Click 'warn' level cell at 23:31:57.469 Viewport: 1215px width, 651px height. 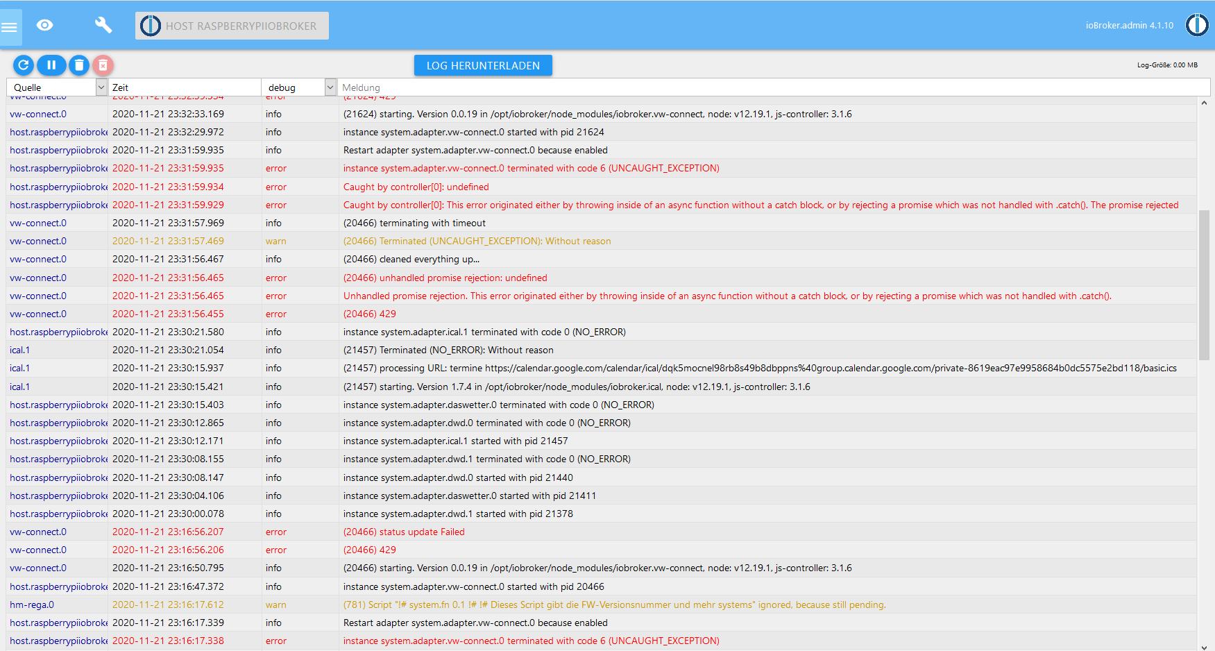coord(276,241)
